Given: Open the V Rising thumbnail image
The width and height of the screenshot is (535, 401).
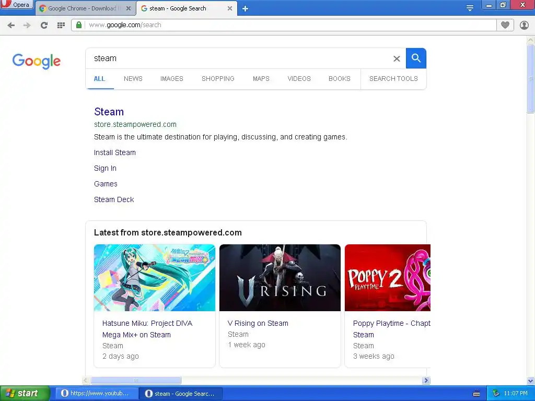Looking at the screenshot, I should (280, 278).
